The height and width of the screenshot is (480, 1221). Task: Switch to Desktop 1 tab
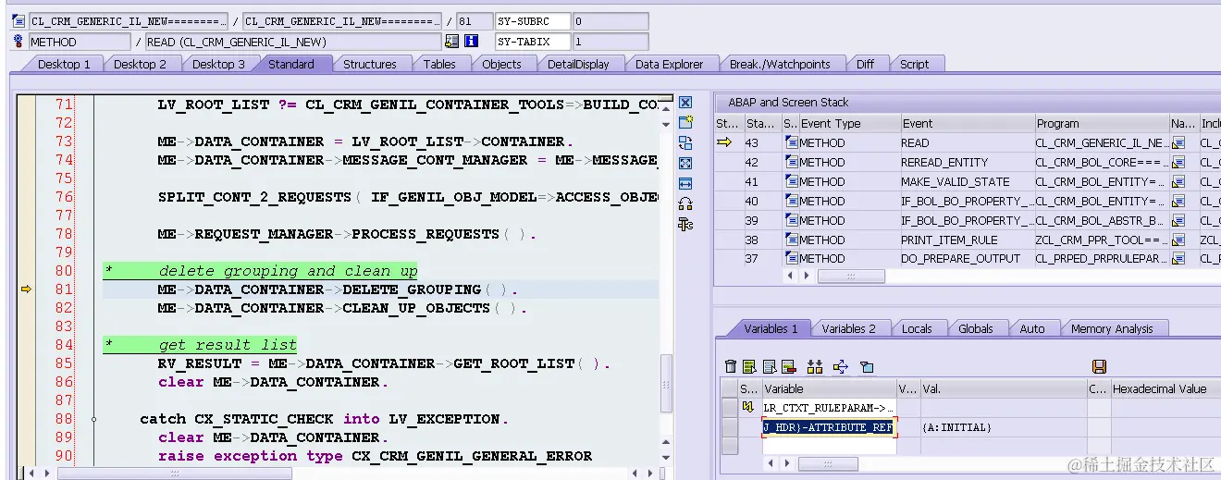point(64,64)
